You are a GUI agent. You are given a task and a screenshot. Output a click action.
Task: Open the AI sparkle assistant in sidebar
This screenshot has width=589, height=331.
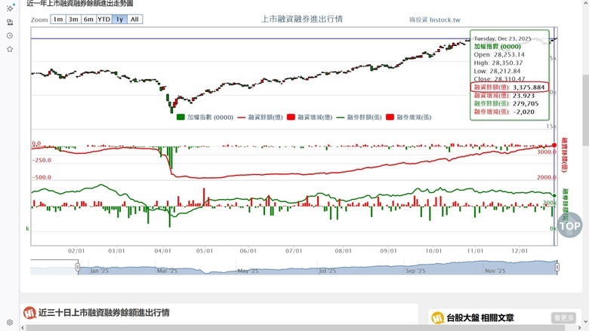coord(10,8)
